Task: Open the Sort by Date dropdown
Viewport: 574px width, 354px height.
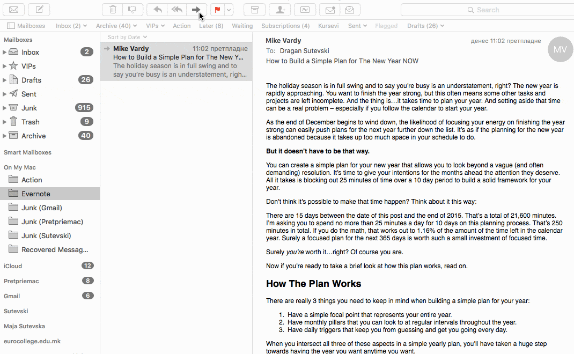Action: (127, 37)
